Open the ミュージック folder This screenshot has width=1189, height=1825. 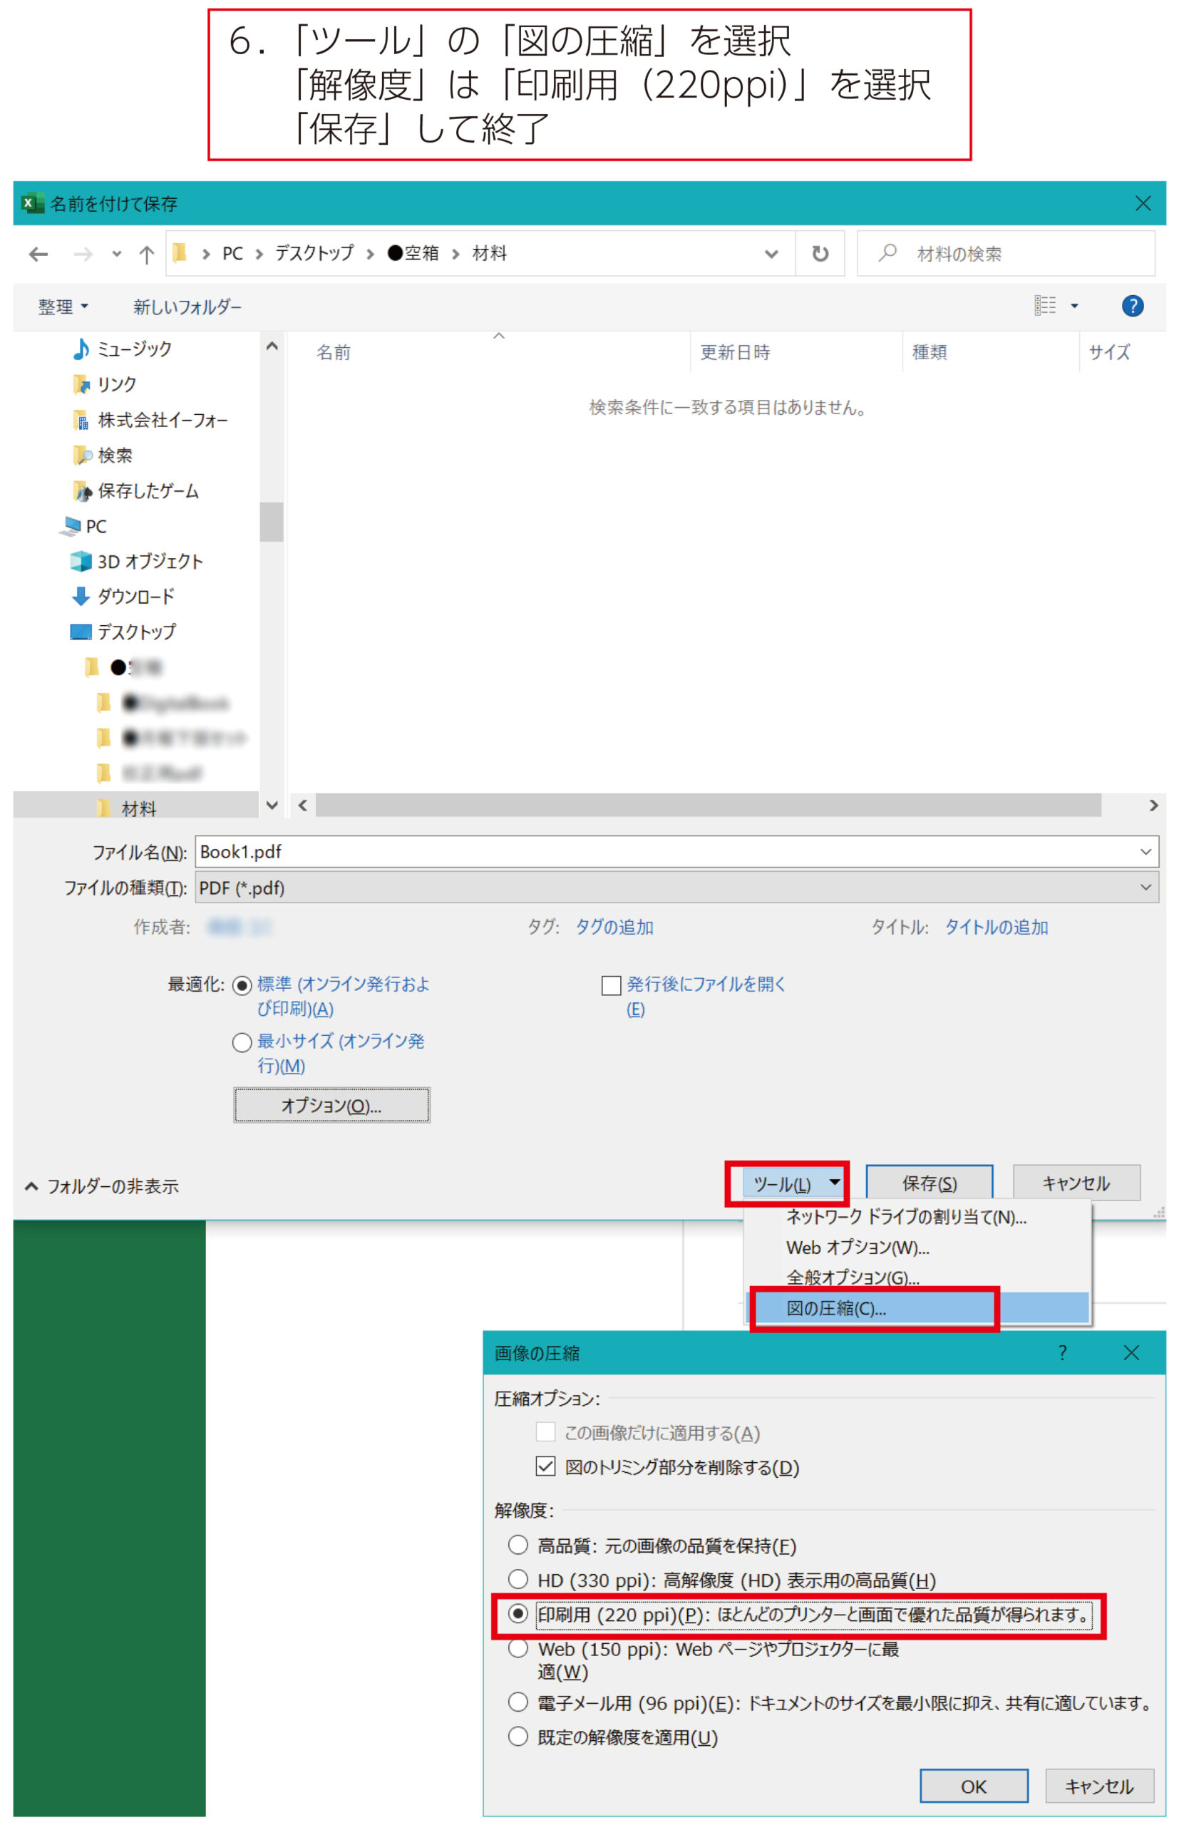(x=133, y=349)
